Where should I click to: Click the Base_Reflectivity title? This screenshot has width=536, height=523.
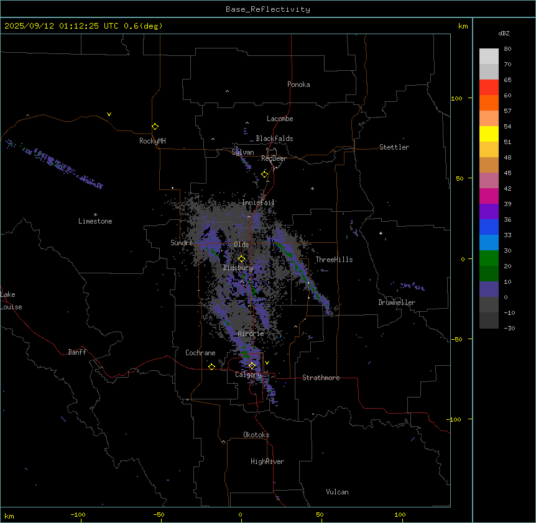click(x=268, y=9)
